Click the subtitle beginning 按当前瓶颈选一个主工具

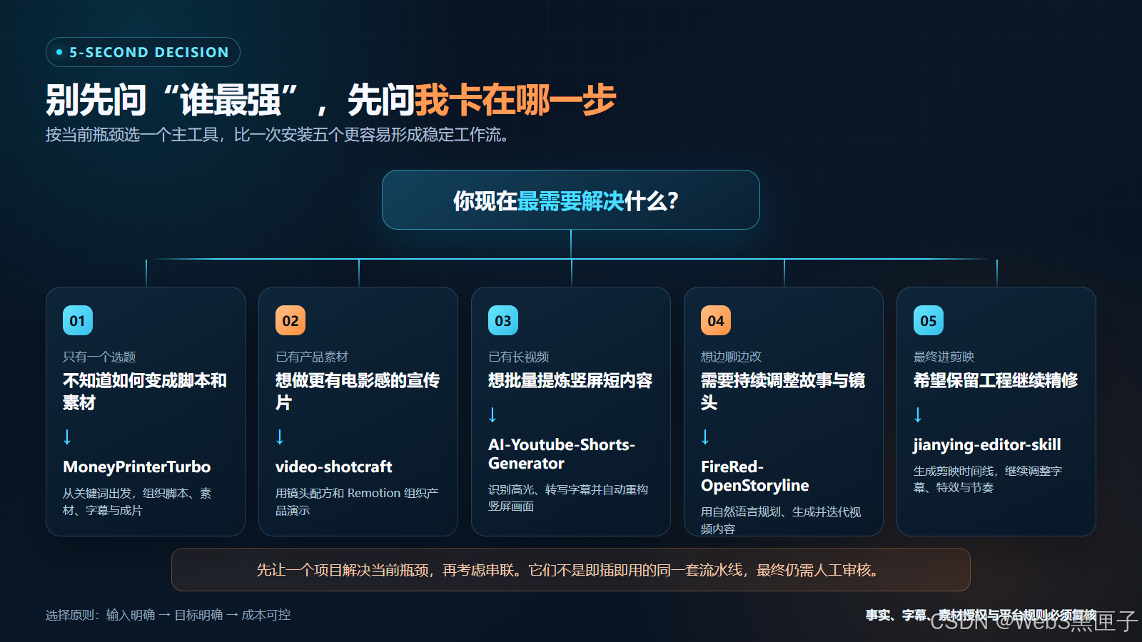pyautogui.click(x=277, y=135)
